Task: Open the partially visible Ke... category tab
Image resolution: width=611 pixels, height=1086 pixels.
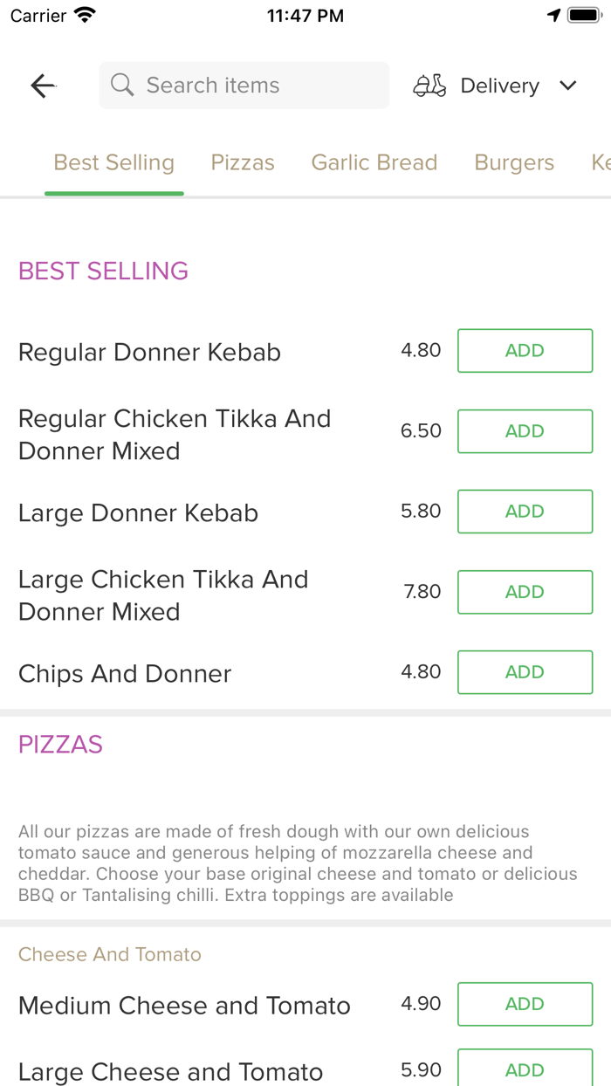Action: pyautogui.click(x=601, y=162)
